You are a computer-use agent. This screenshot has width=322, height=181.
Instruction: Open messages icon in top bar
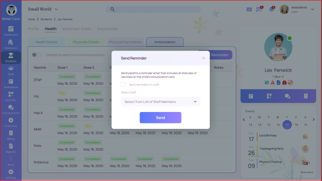[x=259, y=9]
